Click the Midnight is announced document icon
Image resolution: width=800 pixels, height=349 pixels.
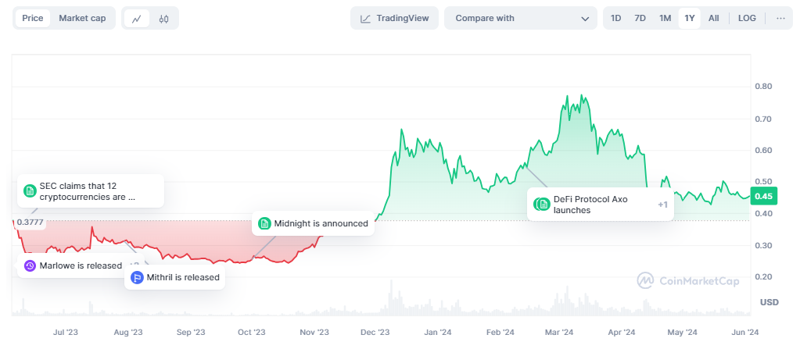(264, 223)
